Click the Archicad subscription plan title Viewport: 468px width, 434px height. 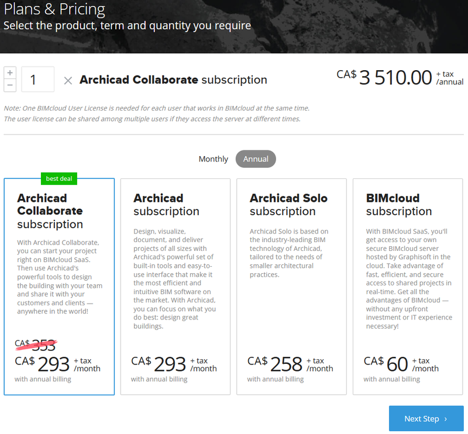click(166, 205)
